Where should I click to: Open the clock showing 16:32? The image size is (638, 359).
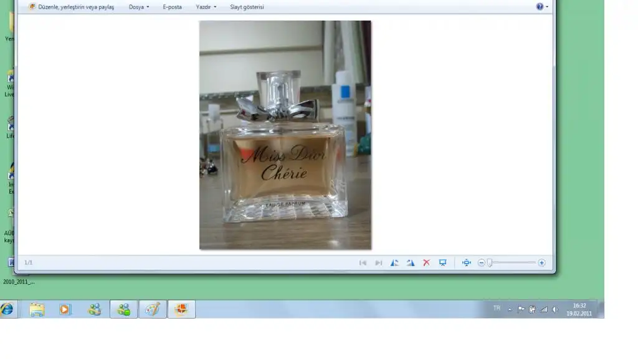pyautogui.click(x=579, y=309)
